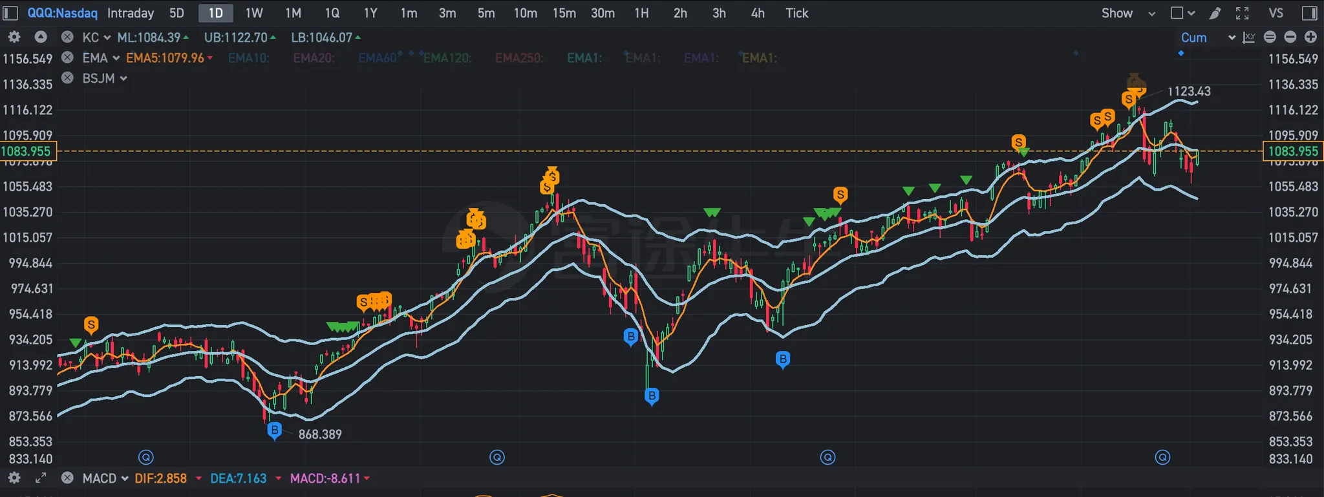Open main chart indicator settings gear

click(x=14, y=37)
